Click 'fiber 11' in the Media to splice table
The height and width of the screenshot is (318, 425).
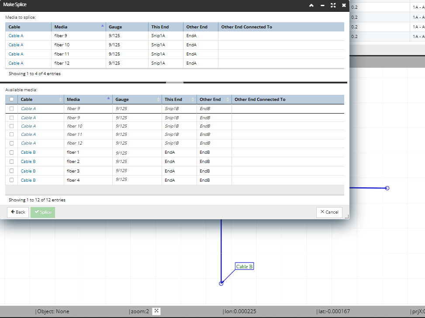[x=62, y=54]
